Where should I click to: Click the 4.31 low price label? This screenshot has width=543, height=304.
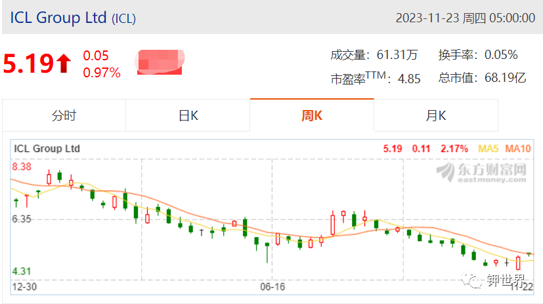22,271
